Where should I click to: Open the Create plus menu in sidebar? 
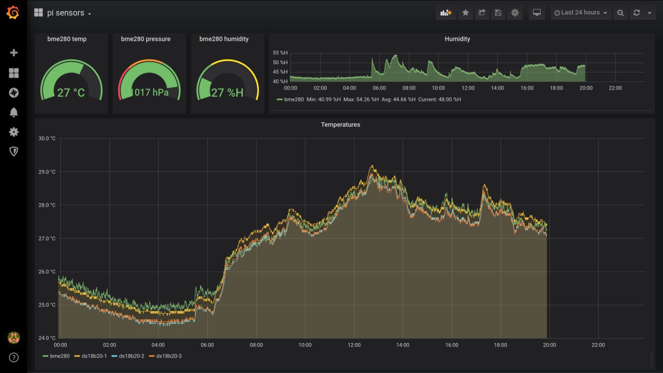click(x=14, y=53)
